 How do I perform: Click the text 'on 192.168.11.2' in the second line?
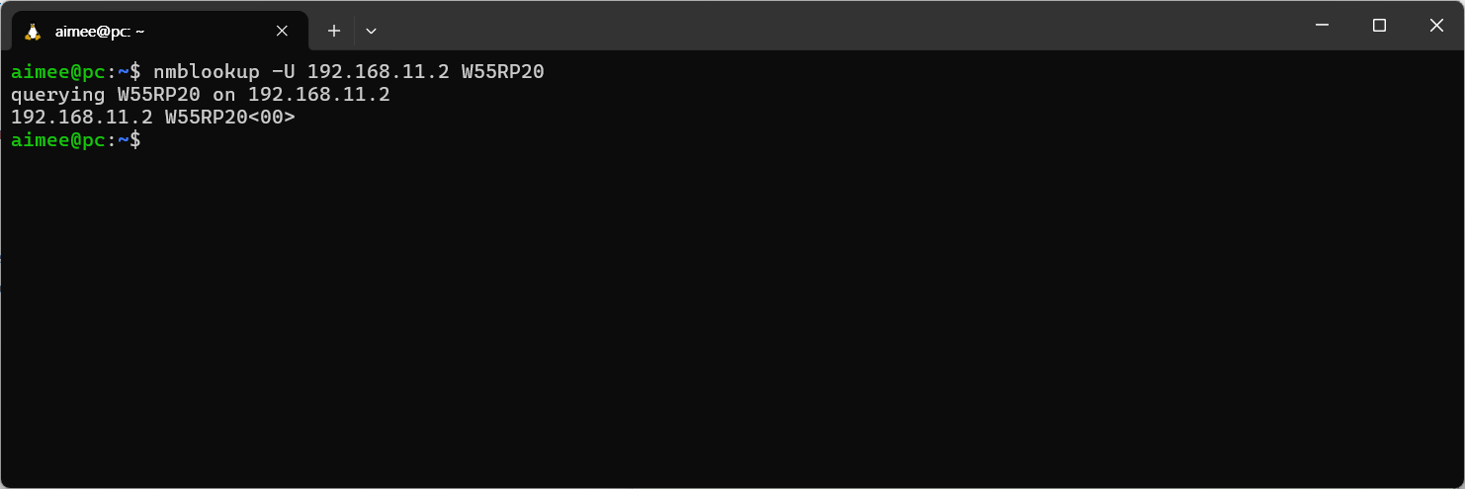[301, 95]
